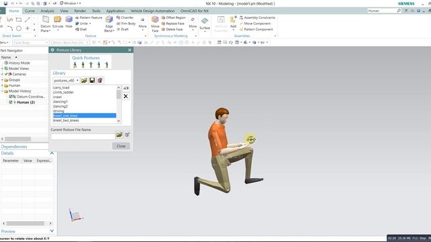Select the line sketch tool
431x242 pixels.
[27, 19]
